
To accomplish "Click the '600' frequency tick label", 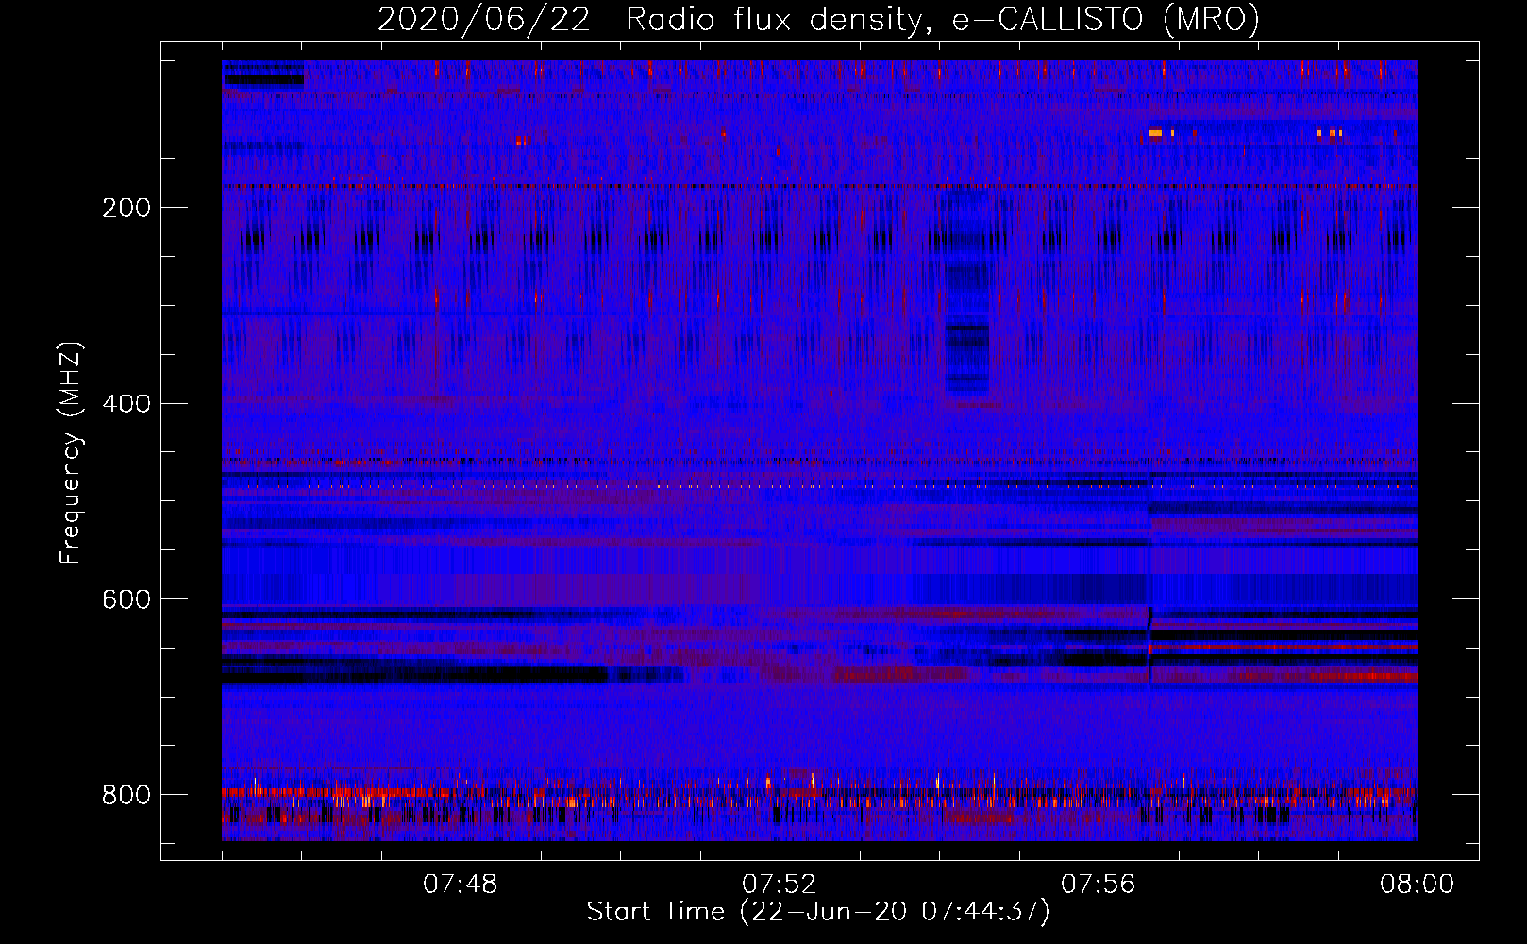I will click(x=126, y=599).
